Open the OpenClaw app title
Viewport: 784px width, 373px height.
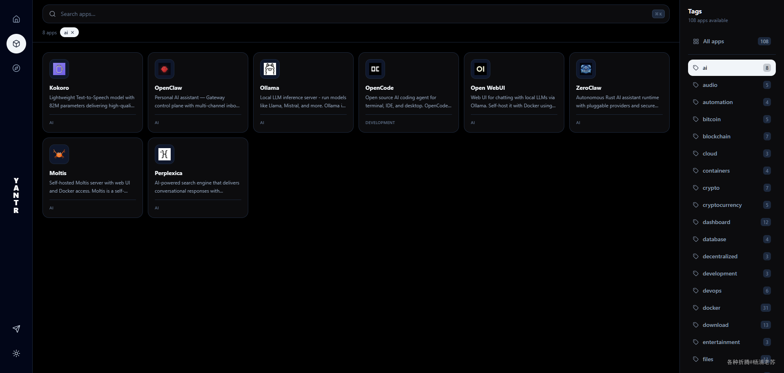[x=168, y=88]
